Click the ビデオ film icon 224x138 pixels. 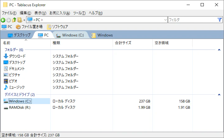coord(6,81)
